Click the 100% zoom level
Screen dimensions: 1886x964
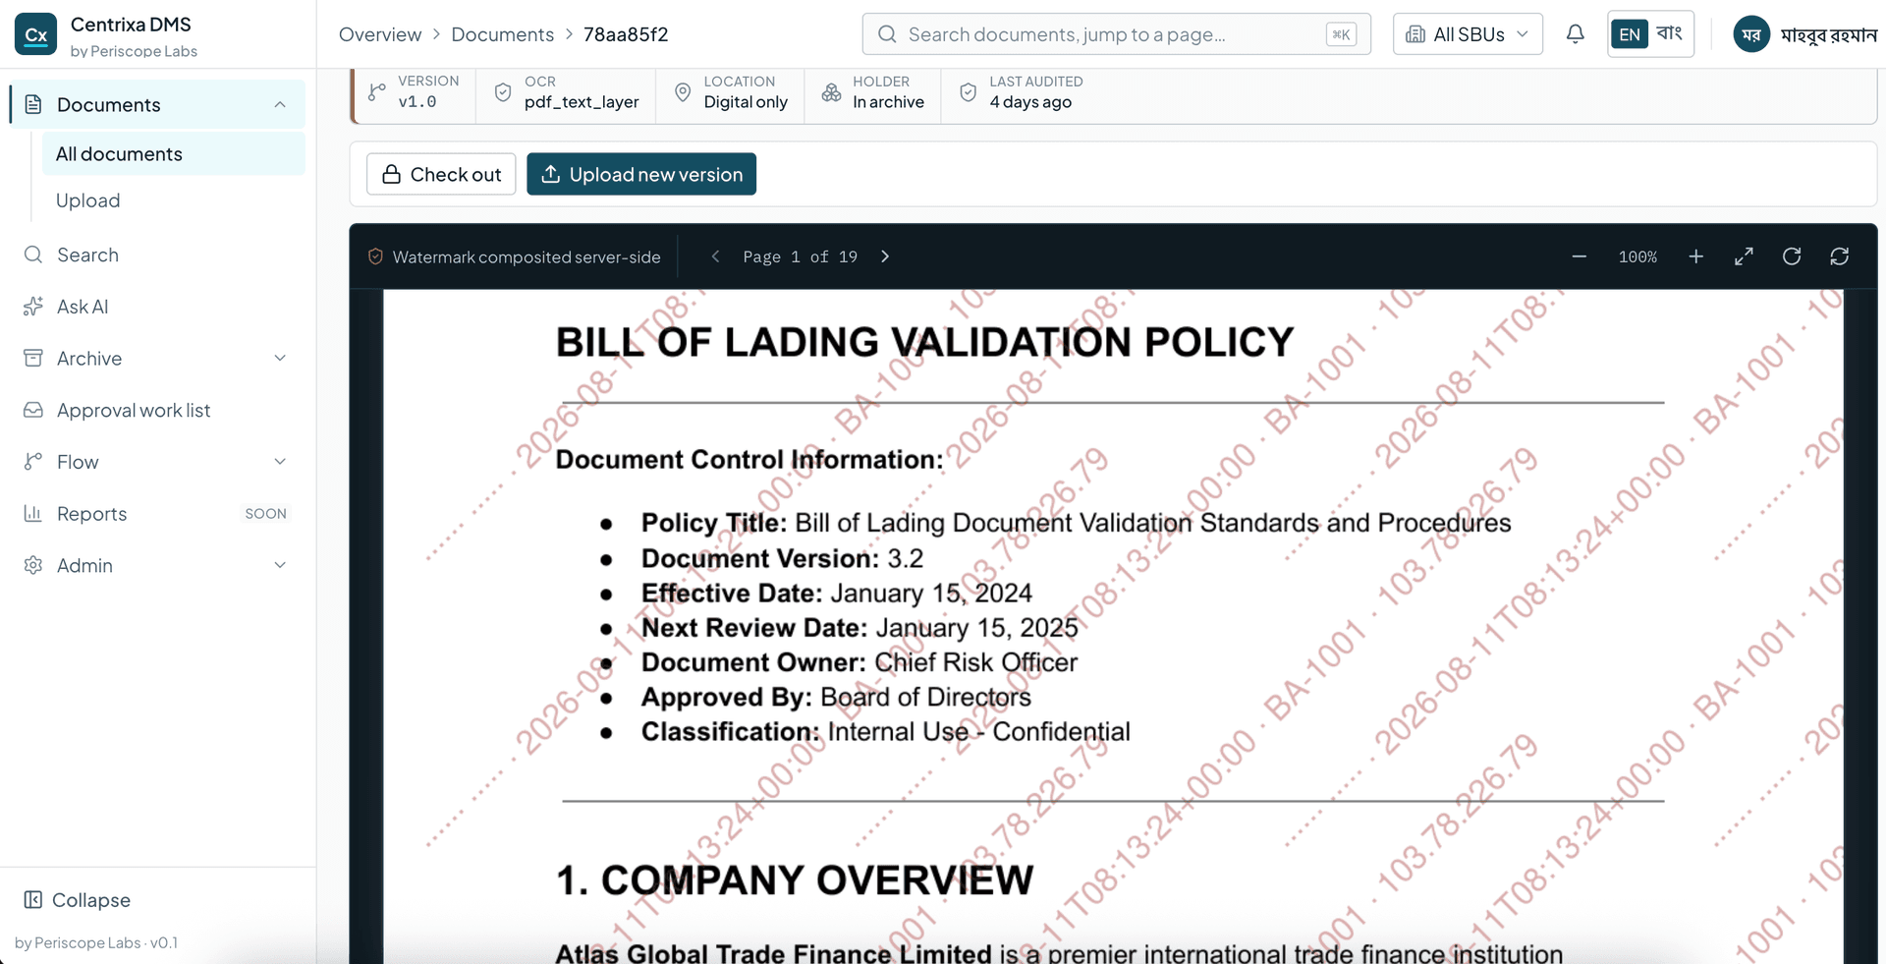pyautogui.click(x=1637, y=256)
